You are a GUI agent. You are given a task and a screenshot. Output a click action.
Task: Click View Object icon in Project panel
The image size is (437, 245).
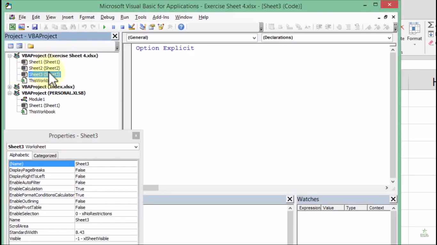pos(20,46)
